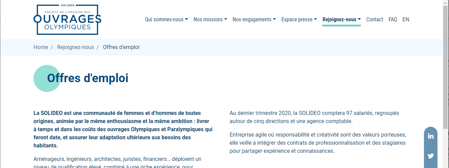The width and height of the screenshot is (449, 168).
Task: Open the Rejoignez-nous navigation dropdown
Action: pyautogui.click(x=341, y=20)
